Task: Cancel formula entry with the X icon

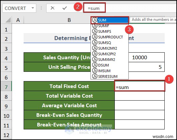Action: tap(53, 8)
